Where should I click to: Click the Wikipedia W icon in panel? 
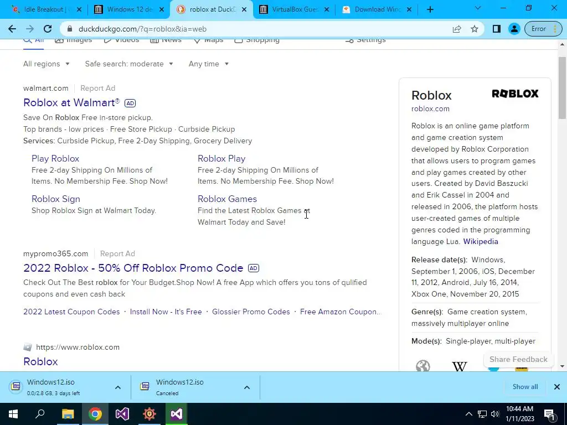(459, 366)
